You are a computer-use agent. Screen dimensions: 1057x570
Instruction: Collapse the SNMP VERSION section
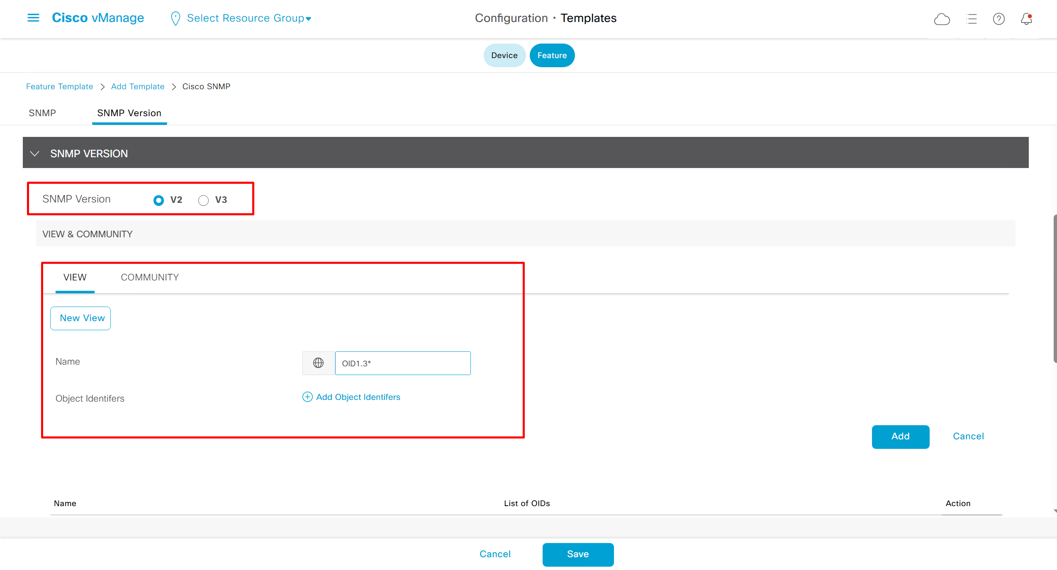[35, 153]
